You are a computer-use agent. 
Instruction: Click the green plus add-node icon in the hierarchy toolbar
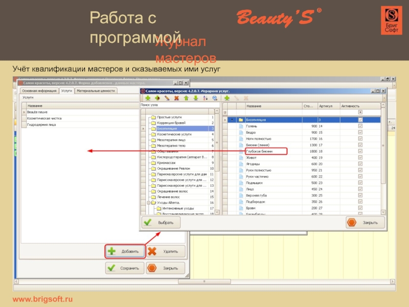148,98
